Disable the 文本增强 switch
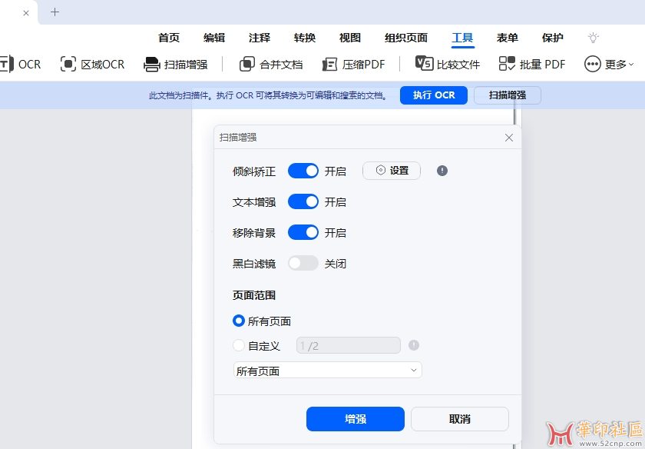645x449 pixels. 303,201
